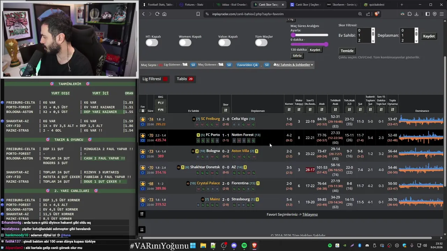Click Kaydet under minute range slider
447x251 pixels.
point(315,50)
